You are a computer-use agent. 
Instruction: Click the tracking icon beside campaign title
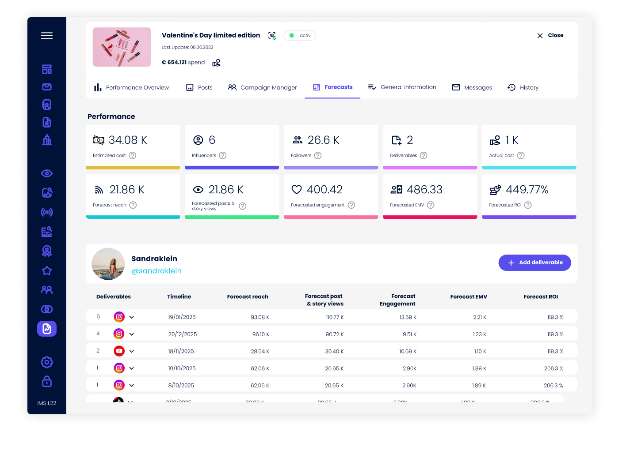click(x=272, y=36)
